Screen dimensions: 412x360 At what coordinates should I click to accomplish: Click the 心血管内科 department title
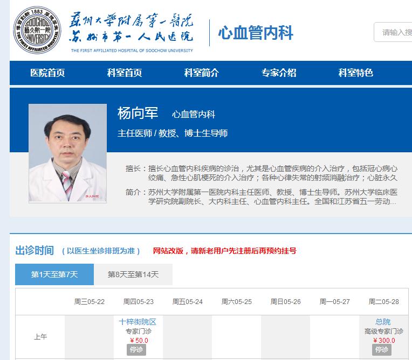pos(256,33)
